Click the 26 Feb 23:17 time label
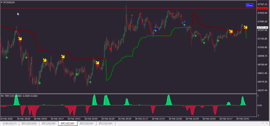The width and height of the screenshot is (270, 126). point(226,119)
